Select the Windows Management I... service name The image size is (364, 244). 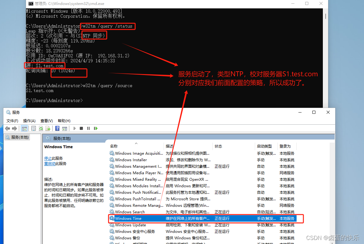coord(138,166)
